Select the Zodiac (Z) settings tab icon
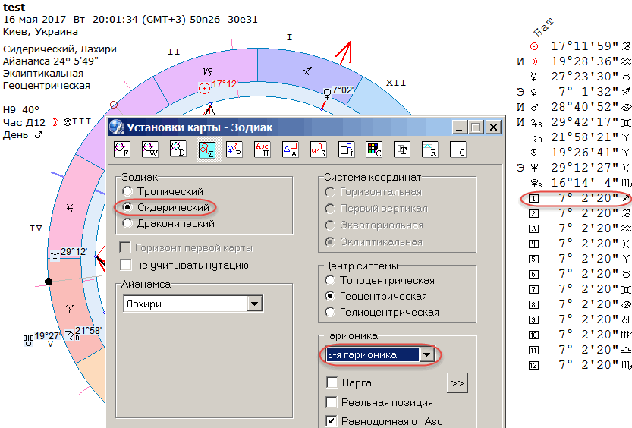The image size is (632, 428). point(206,149)
